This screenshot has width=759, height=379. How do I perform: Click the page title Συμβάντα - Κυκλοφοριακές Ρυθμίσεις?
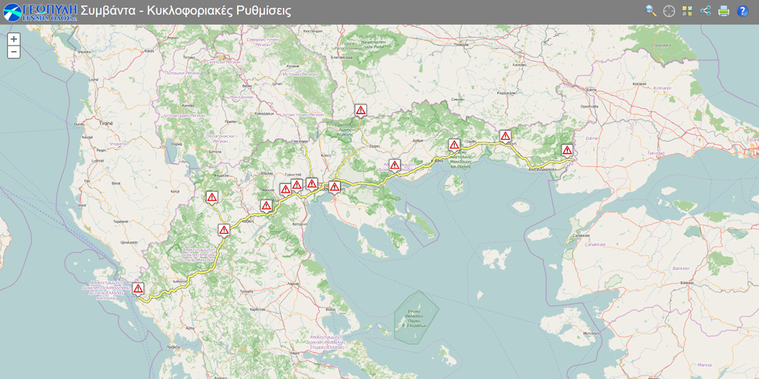pyautogui.click(x=186, y=11)
